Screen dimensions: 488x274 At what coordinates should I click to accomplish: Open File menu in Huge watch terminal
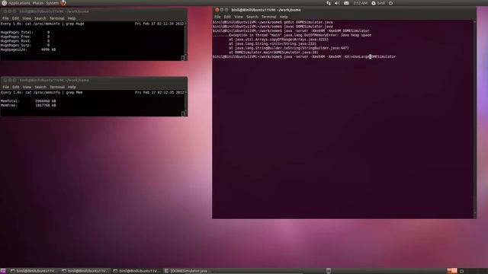click(5, 18)
